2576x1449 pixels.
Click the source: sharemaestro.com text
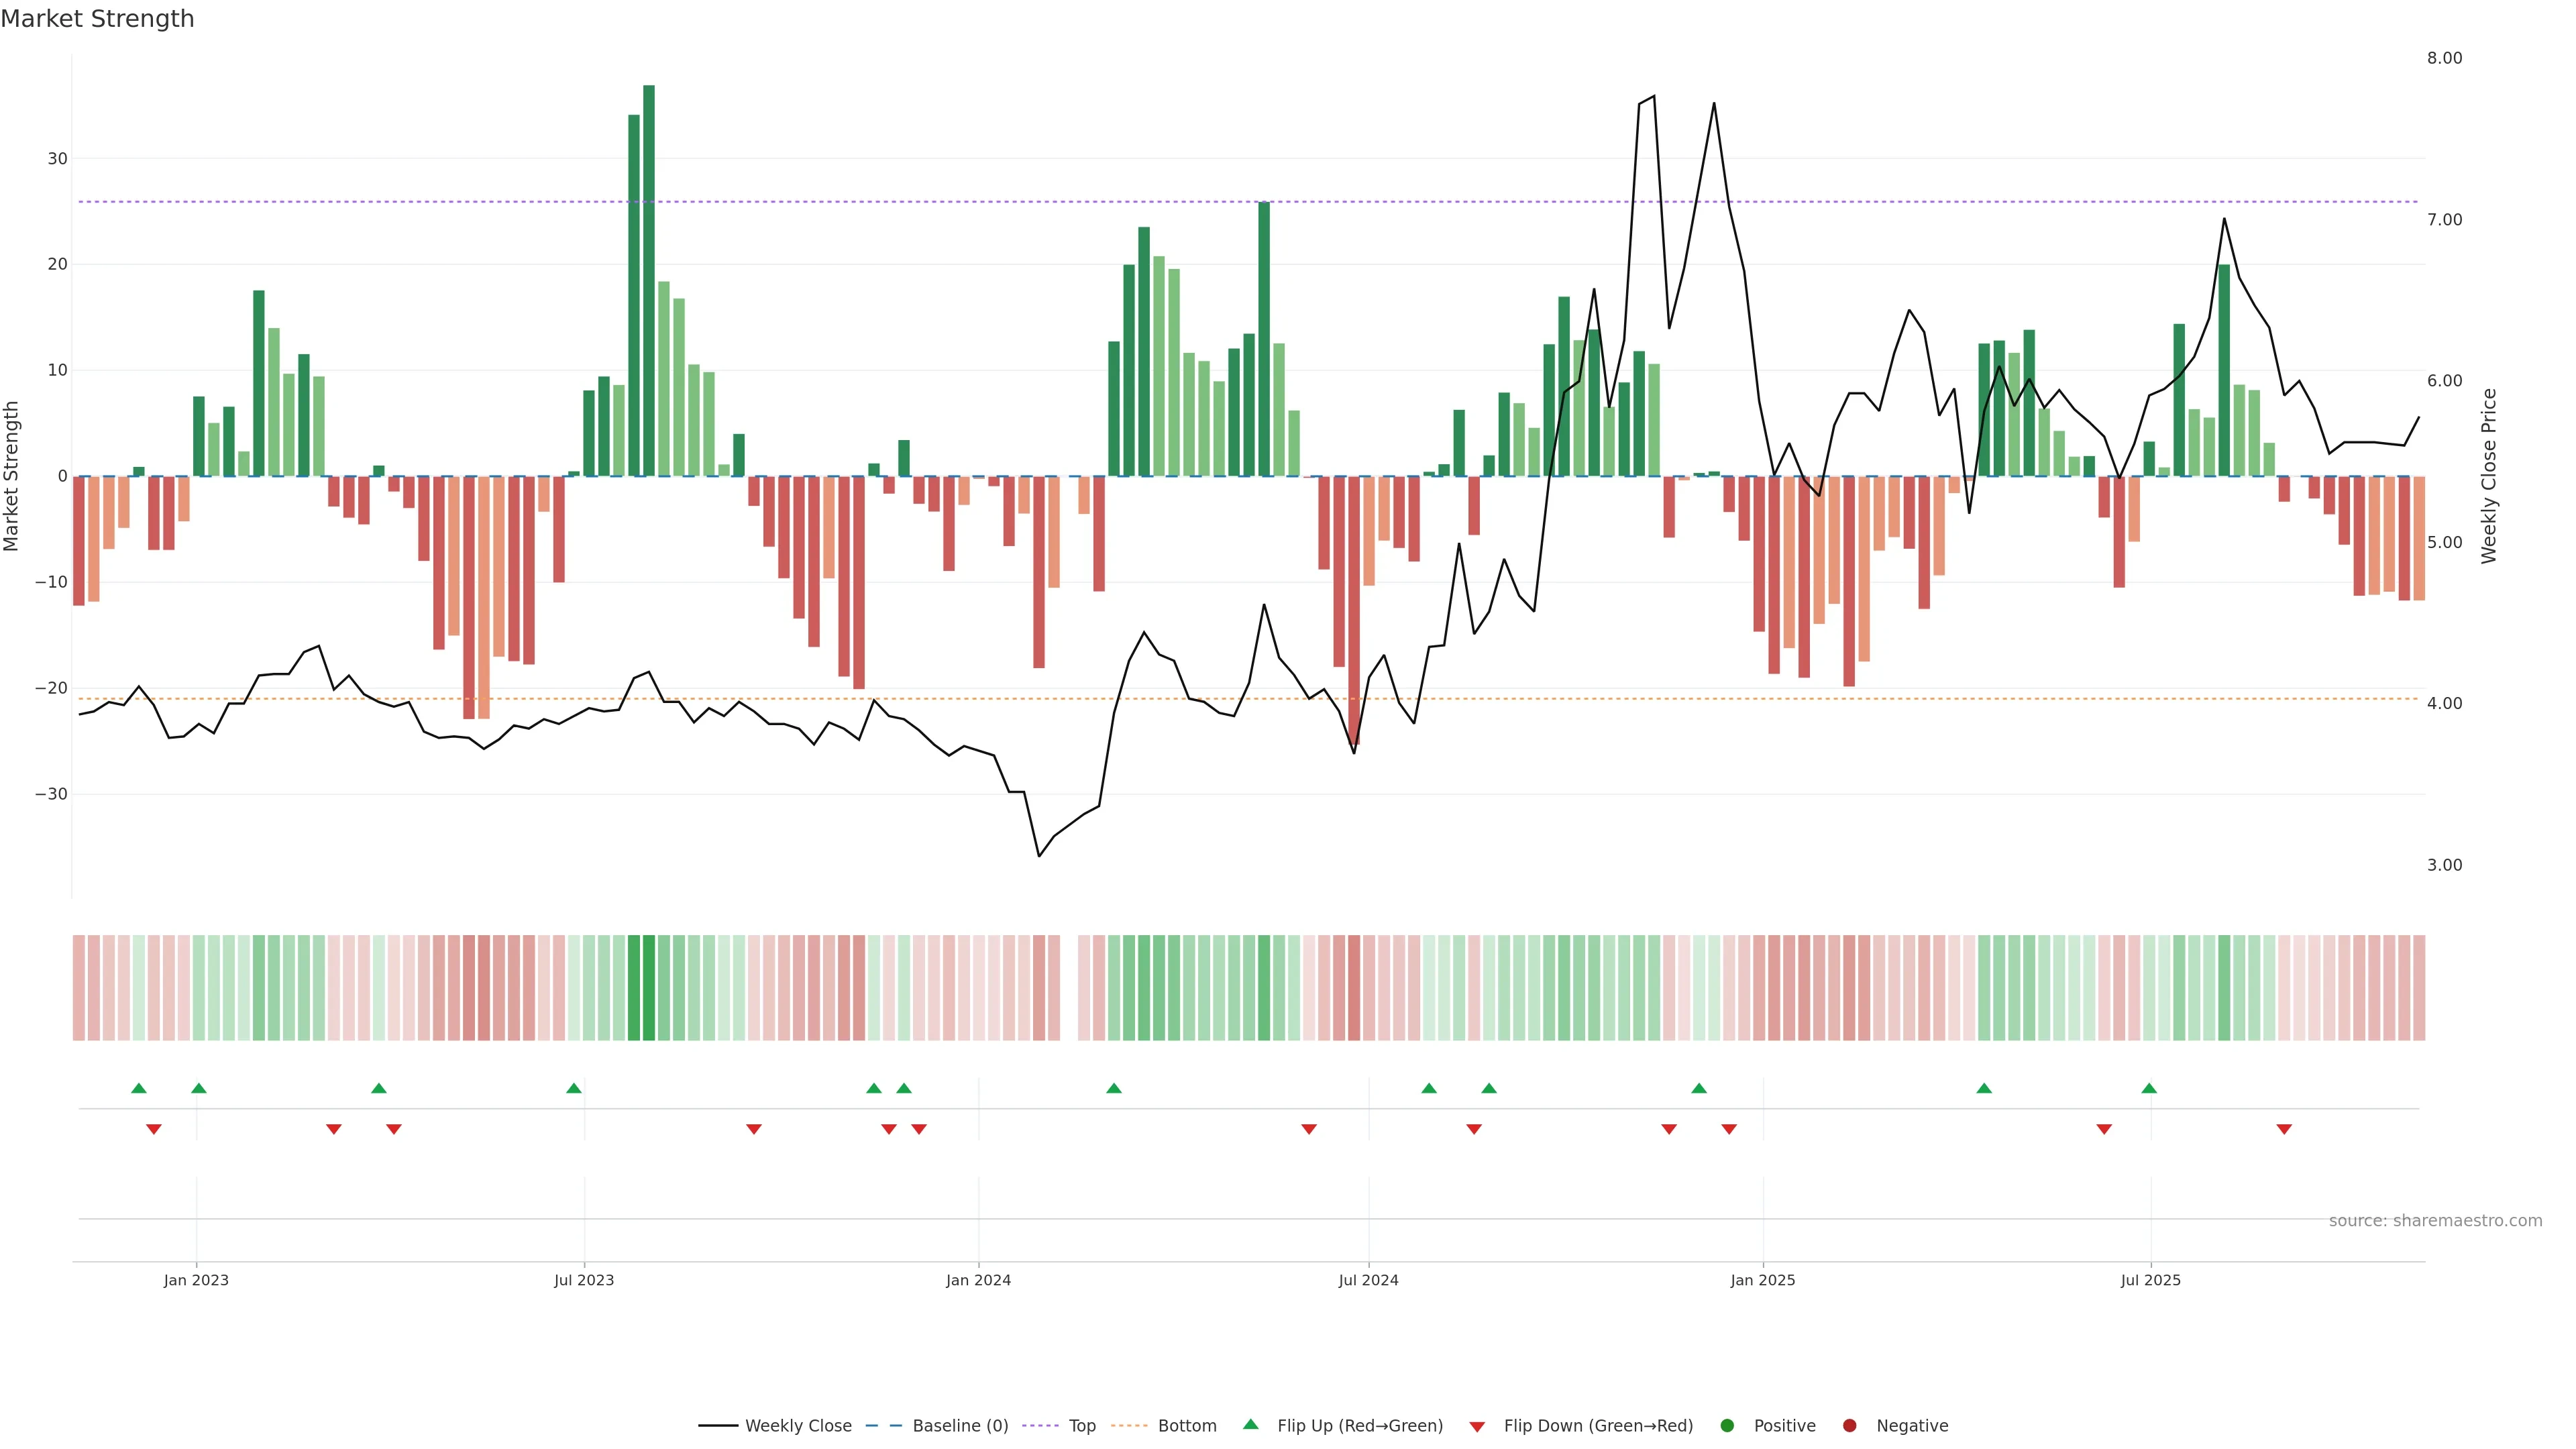coord(2435,1221)
